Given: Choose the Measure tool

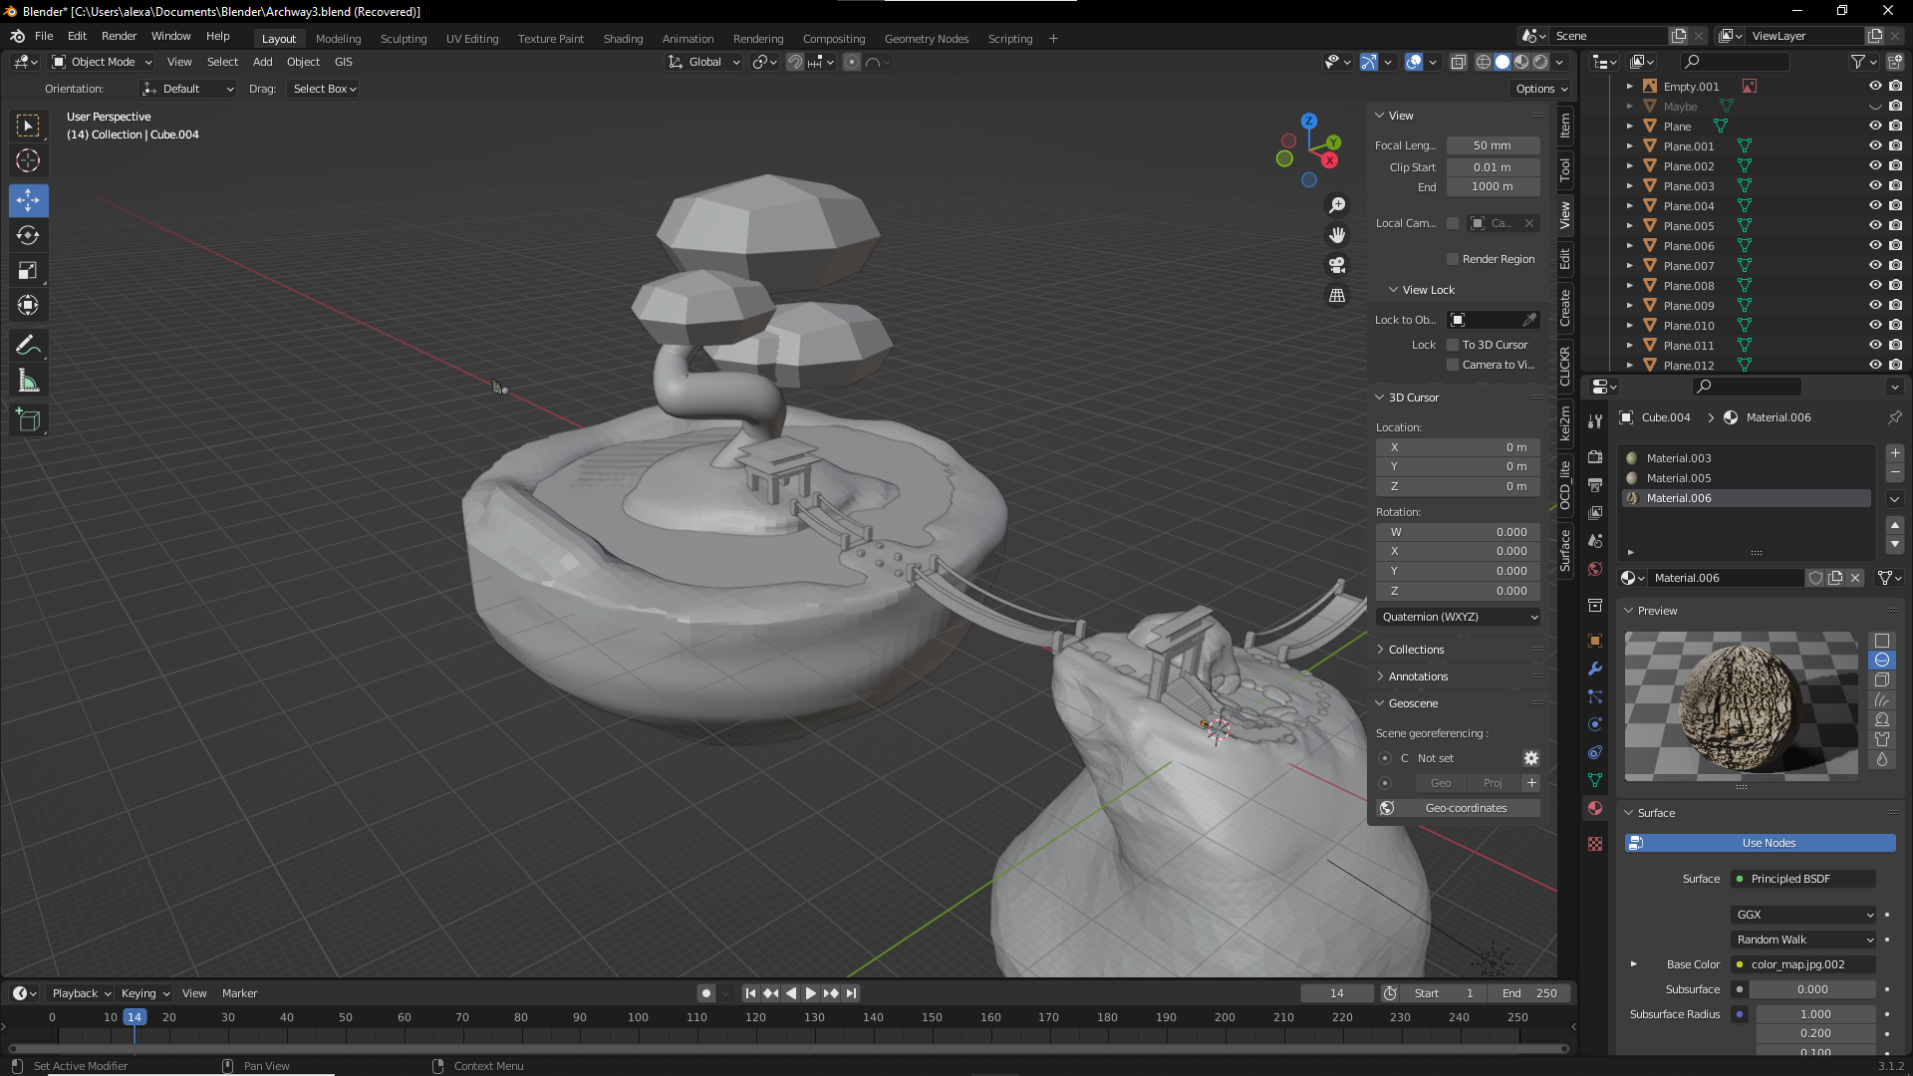Looking at the screenshot, I should click(x=28, y=382).
